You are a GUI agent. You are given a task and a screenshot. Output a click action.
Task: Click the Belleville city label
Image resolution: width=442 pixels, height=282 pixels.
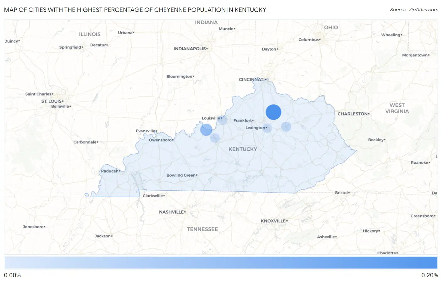tap(60, 106)
